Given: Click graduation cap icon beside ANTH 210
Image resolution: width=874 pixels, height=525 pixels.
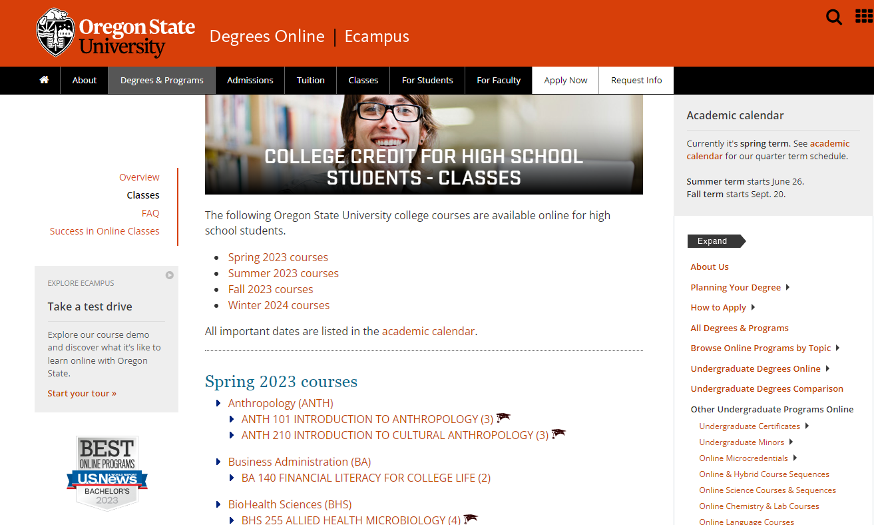Looking at the screenshot, I should [x=558, y=434].
